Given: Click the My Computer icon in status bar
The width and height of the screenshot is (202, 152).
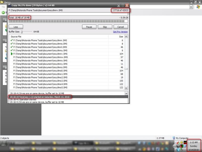Looking at the screenshot, I should coord(174,138).
